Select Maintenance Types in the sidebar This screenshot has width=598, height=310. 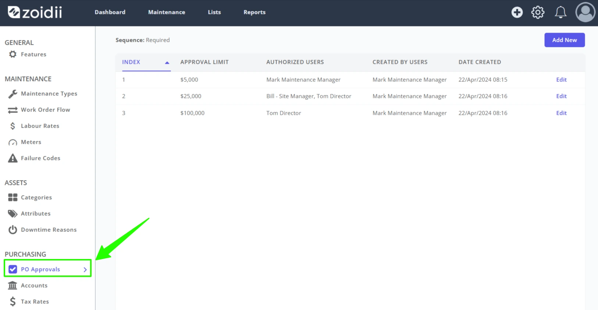pyautogui.click(x=49, y=94)
